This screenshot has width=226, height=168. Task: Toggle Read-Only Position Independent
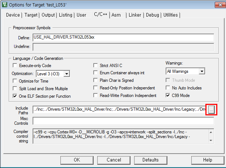pyautogui.click(x=95, y=88)
